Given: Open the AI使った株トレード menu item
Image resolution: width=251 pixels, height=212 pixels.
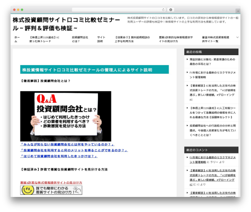Looking at the screenshot, I should click(x=44, y=39).
